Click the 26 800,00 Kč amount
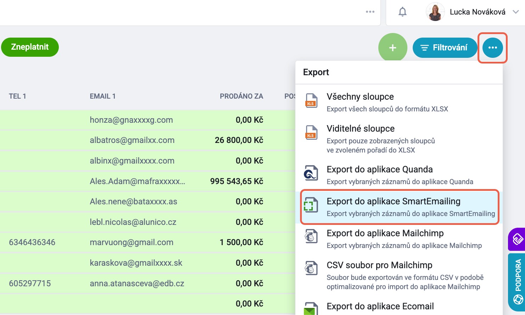525x315 pixels. 239,140
